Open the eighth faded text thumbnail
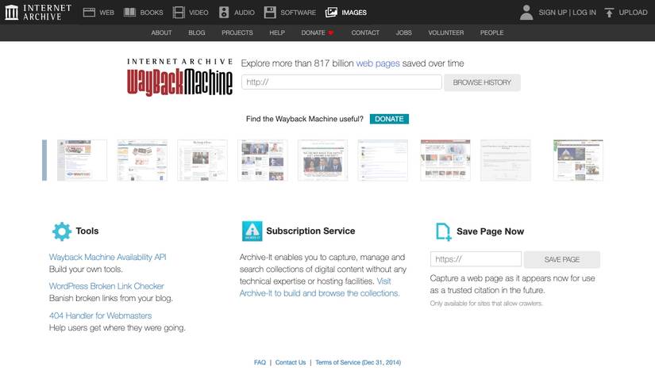The height and width of the screenshot is (382, 655). 506,160
